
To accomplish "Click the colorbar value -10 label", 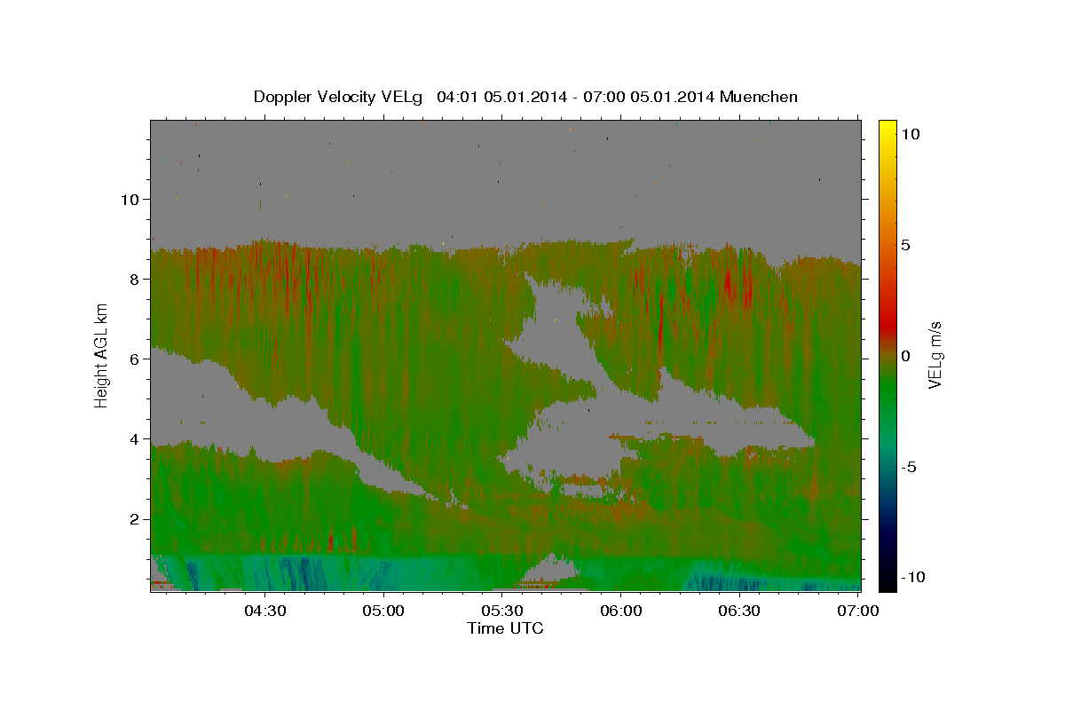I will pos(911,578).
